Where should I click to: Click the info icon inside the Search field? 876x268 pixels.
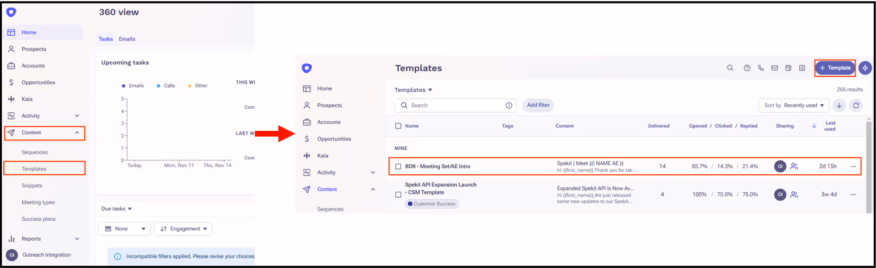click(509, 105)
